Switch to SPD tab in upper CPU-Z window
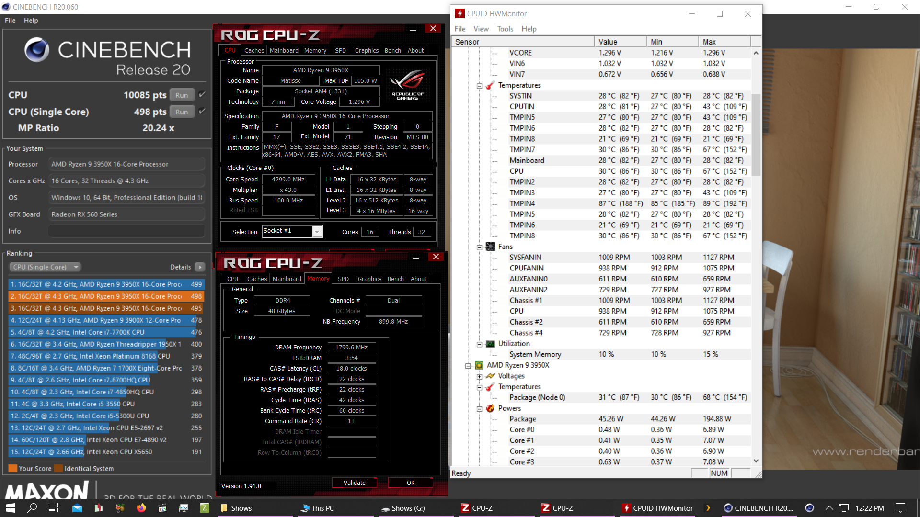This screenshot has width=920, height=517. pos(340,50)
